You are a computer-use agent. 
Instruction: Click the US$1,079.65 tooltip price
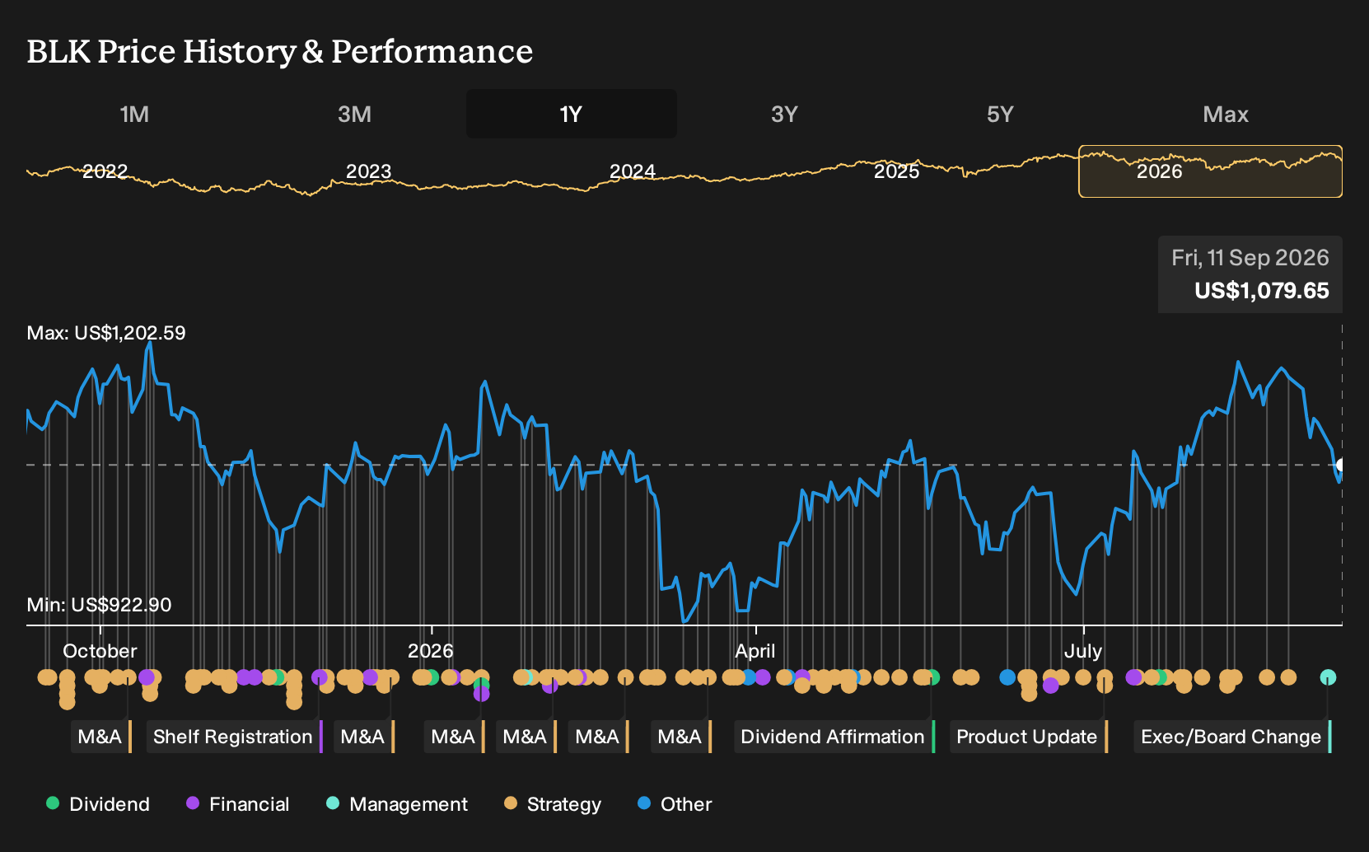point(1262,291)
